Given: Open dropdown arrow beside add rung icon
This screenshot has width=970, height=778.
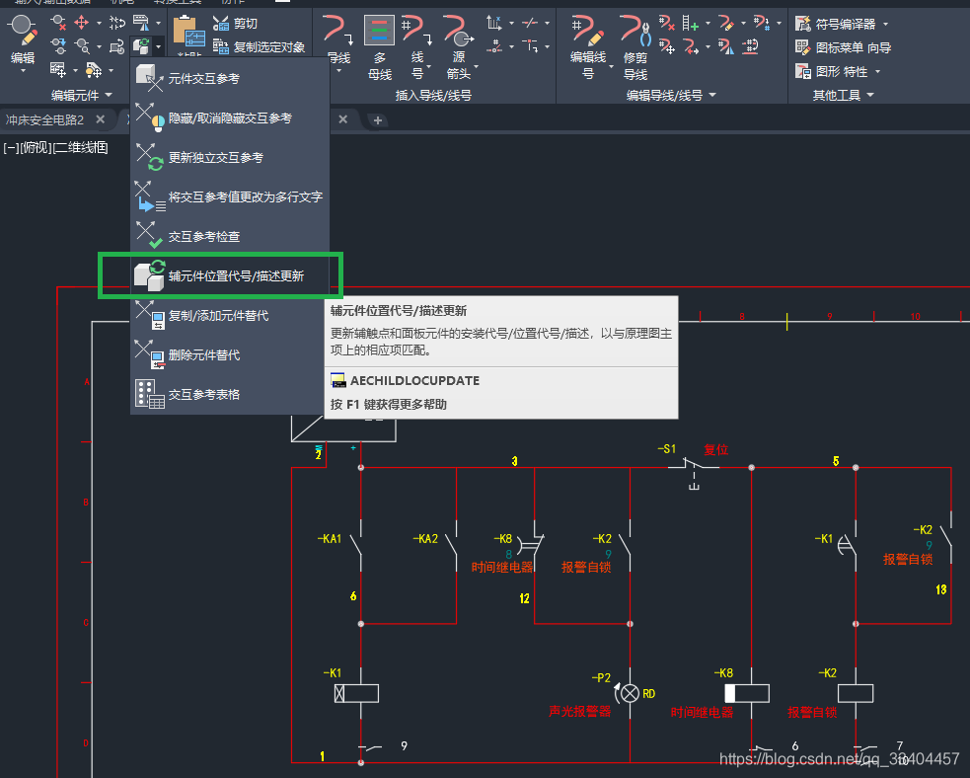Looking at the screenshot, I should [709, 24].
